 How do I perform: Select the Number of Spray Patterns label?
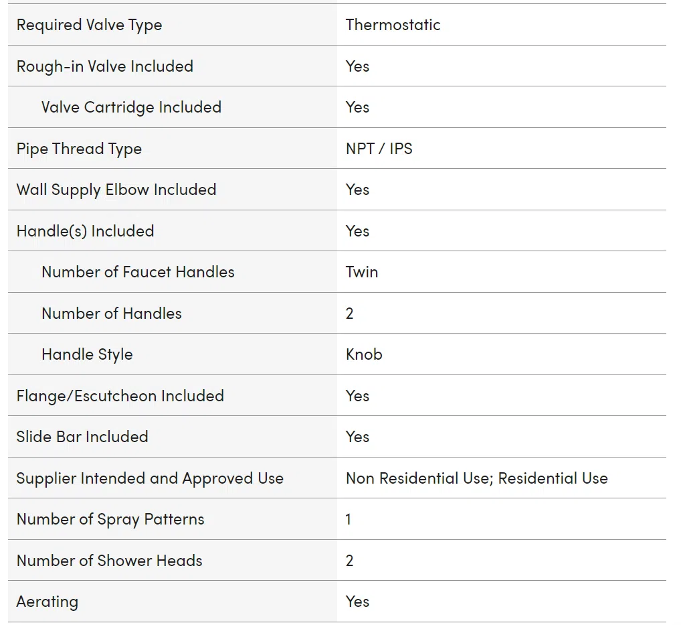coord(110,520)
